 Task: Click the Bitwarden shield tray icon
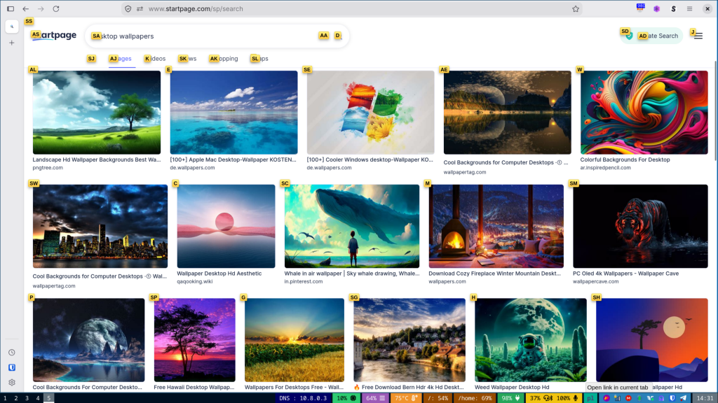[672, 398]
